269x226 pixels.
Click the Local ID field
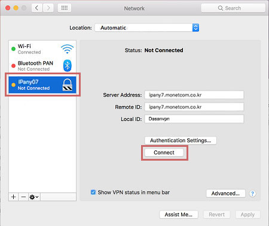point(194,119)
